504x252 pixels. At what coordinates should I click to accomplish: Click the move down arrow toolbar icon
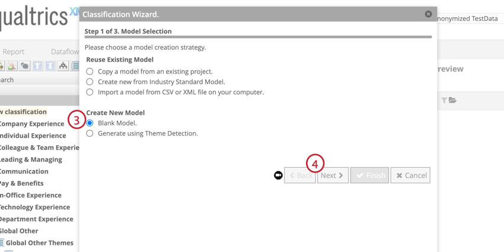click(x=50, y=66)
